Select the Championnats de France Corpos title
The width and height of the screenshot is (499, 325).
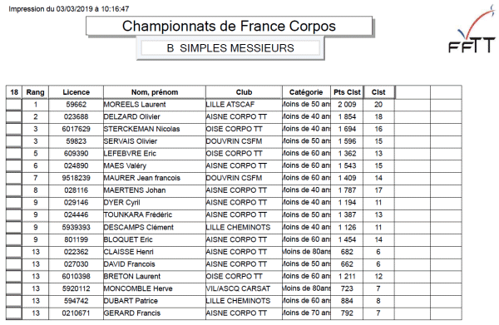click(x=229, y=26)
